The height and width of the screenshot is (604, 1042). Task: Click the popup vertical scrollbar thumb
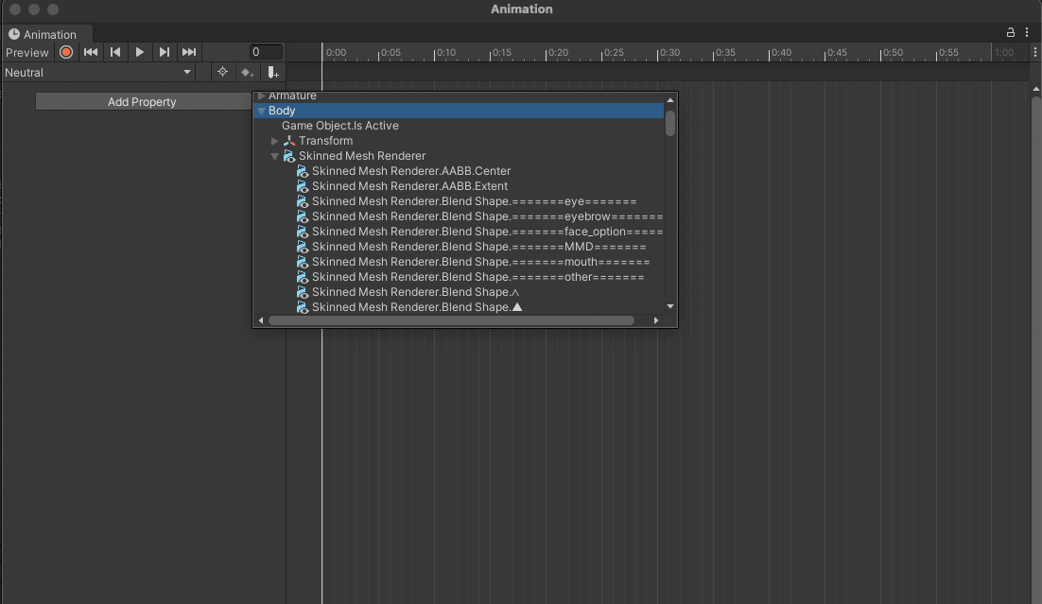(669, 123)
